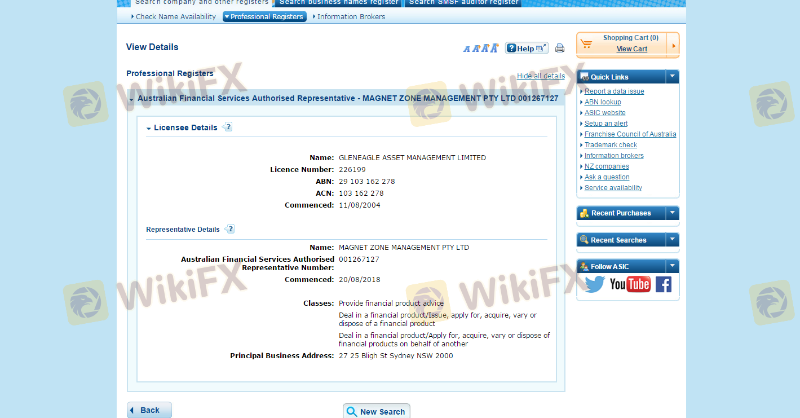The image size is (800, 418).
Task: Click representative commenced date 20/08/2018
Action: click(x=360, y=280)
